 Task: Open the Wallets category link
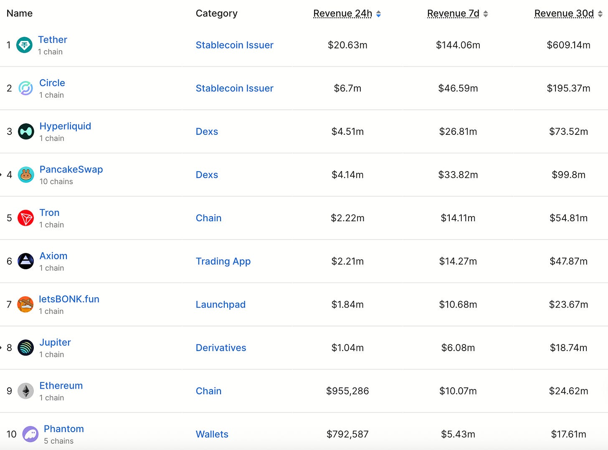(212, 434)
